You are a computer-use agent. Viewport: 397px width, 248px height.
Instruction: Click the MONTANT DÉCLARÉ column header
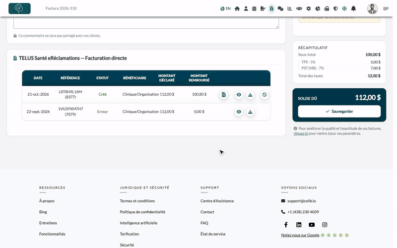tap(167, 78)
